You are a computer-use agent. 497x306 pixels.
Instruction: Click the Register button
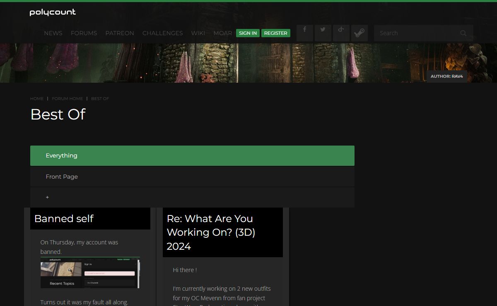(276, 33)
